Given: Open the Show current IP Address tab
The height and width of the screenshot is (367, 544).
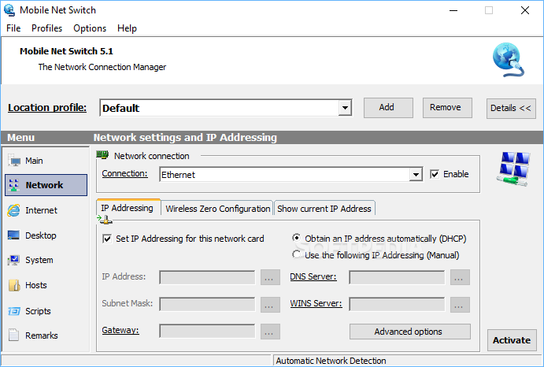Looking at the screenshot, I should click(324, 209).
